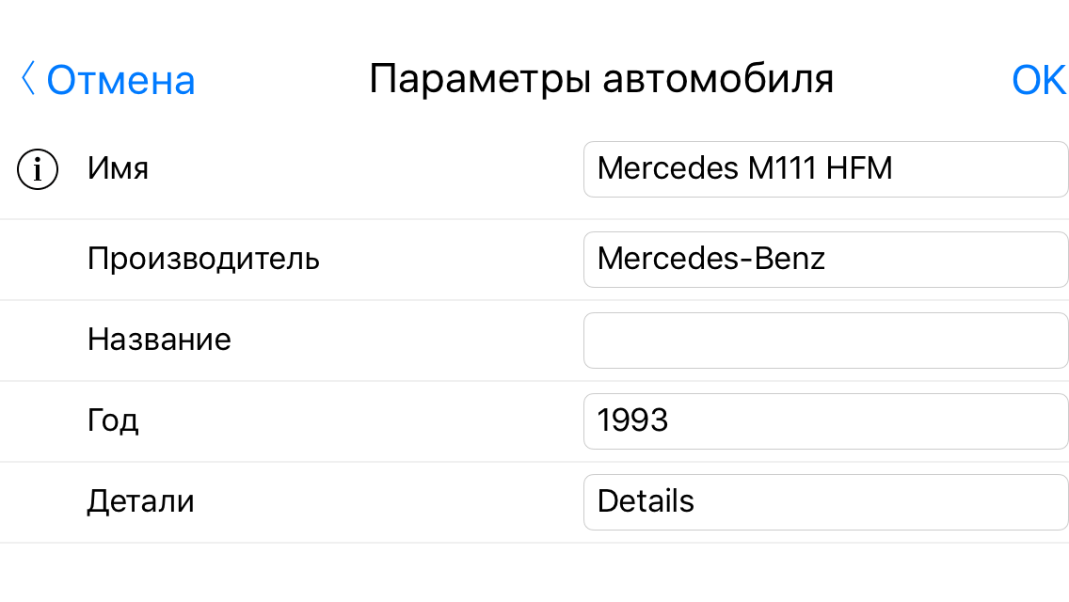The width and height of the screenshot is (1069, 602).
Task: Select the Производитель field showing Mercedes-Benz
Action: 825,259
